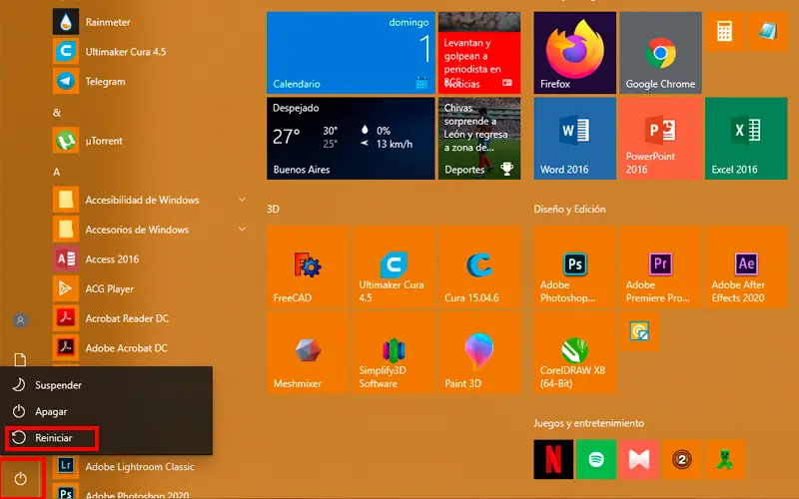Open the Google Chrome tile
This screenshot has height=499, width=799.
660,53
